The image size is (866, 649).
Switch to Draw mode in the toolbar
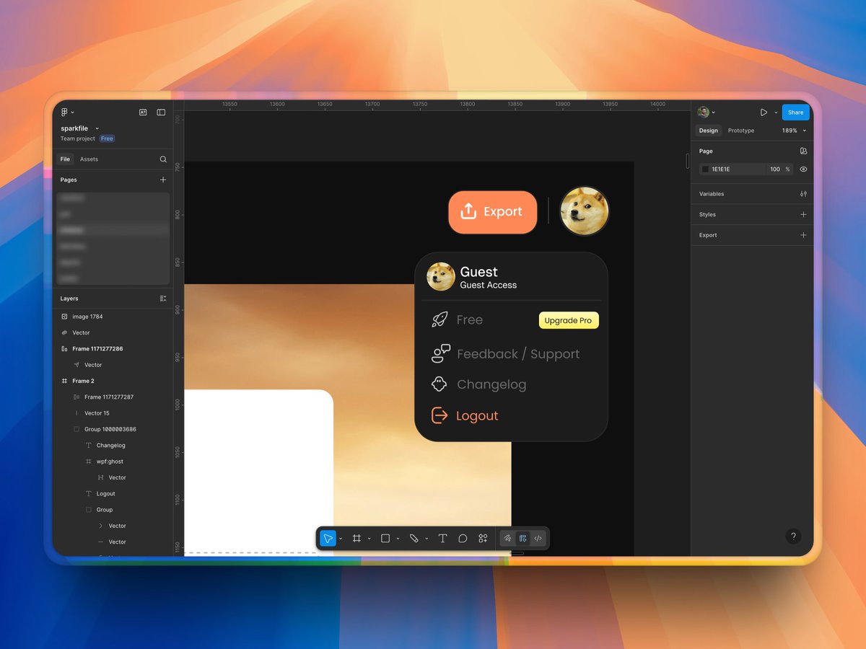click(507, 539)
